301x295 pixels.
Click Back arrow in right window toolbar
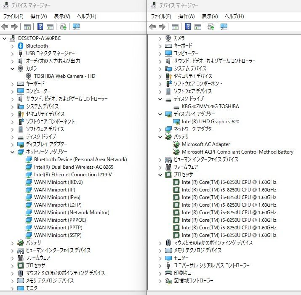click(x=152, y=27)
